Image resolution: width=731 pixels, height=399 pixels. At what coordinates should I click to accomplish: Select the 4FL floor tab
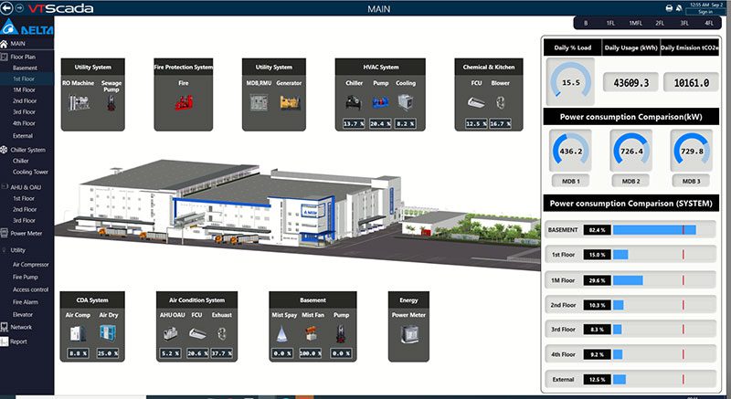(x=708, y=22)
